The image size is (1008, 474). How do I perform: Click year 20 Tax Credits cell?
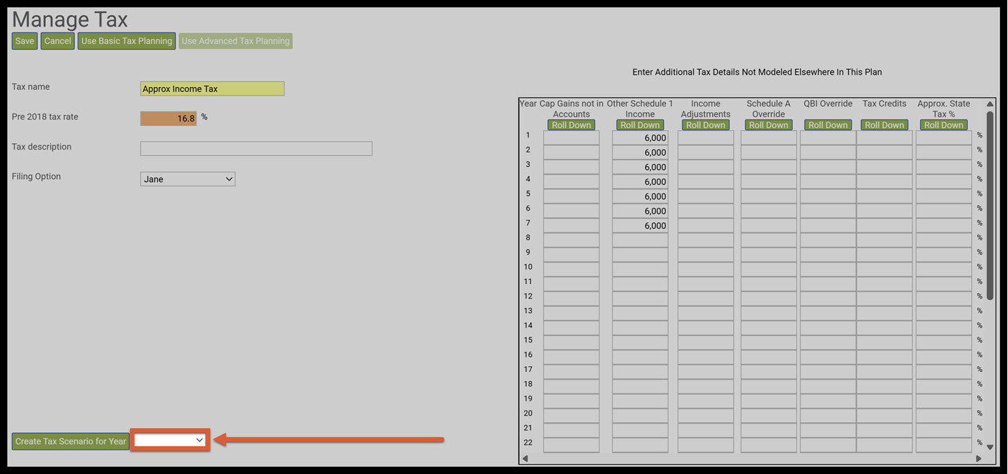[884, 416]
